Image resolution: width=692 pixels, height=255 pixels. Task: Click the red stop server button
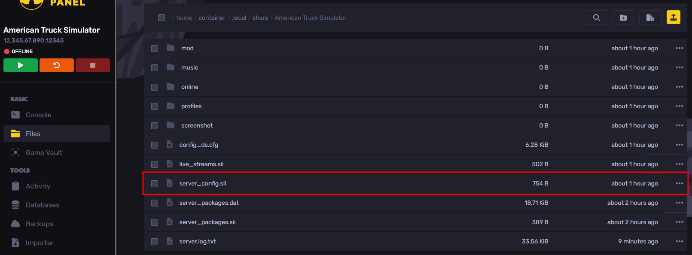point(92,65)
